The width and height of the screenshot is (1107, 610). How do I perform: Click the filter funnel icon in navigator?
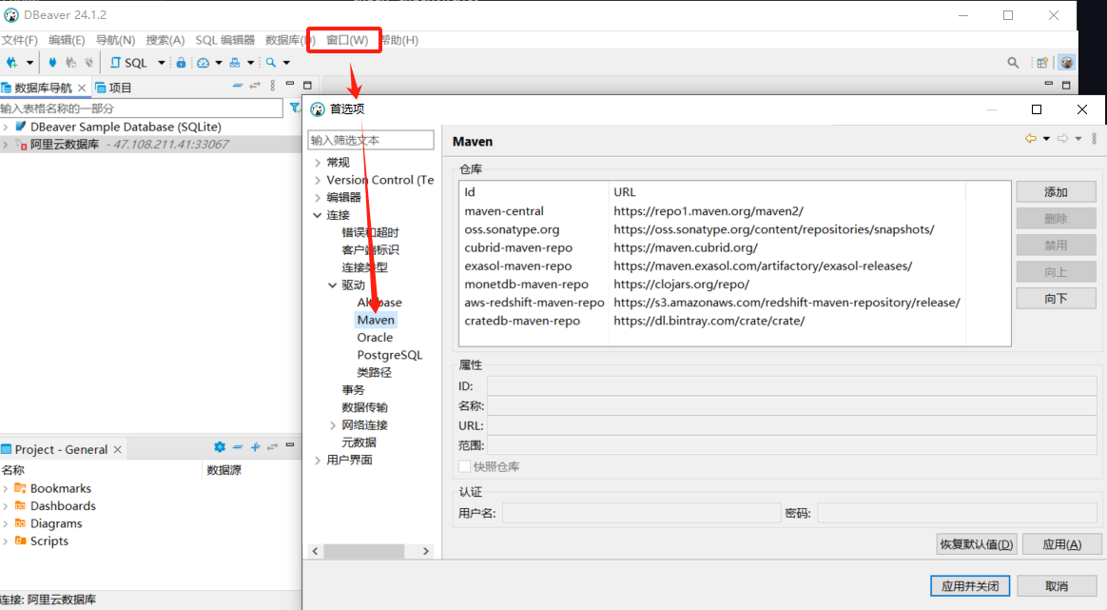[295, 108]
